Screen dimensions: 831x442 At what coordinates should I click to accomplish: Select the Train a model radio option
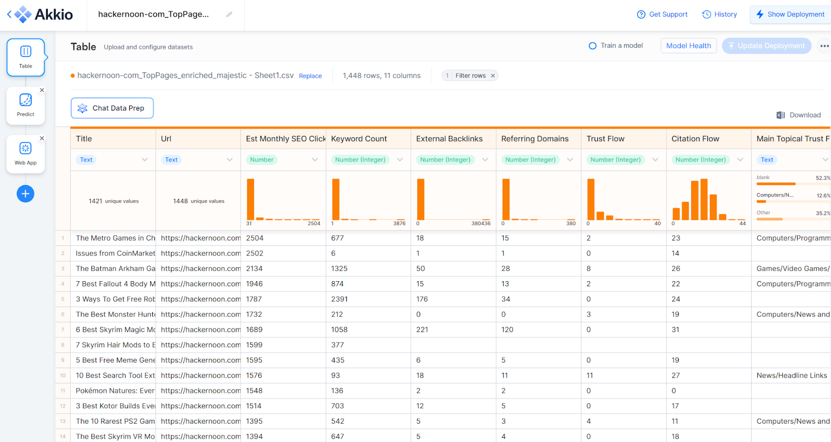(x=593, y=46)
